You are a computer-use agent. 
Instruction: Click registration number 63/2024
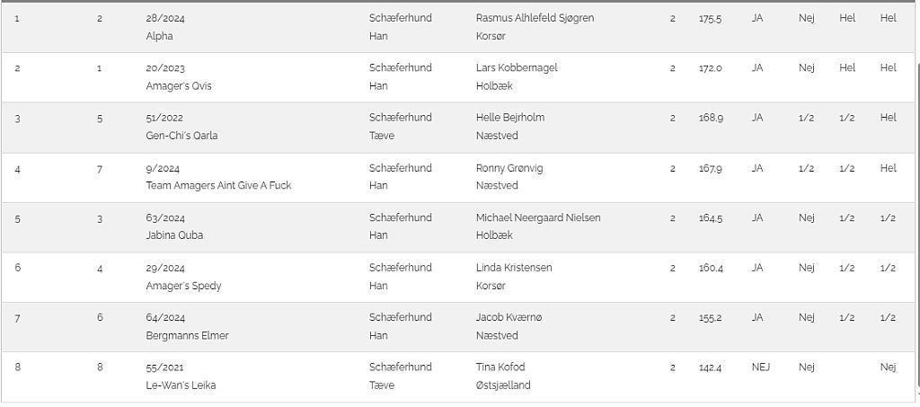click(165, 218)
